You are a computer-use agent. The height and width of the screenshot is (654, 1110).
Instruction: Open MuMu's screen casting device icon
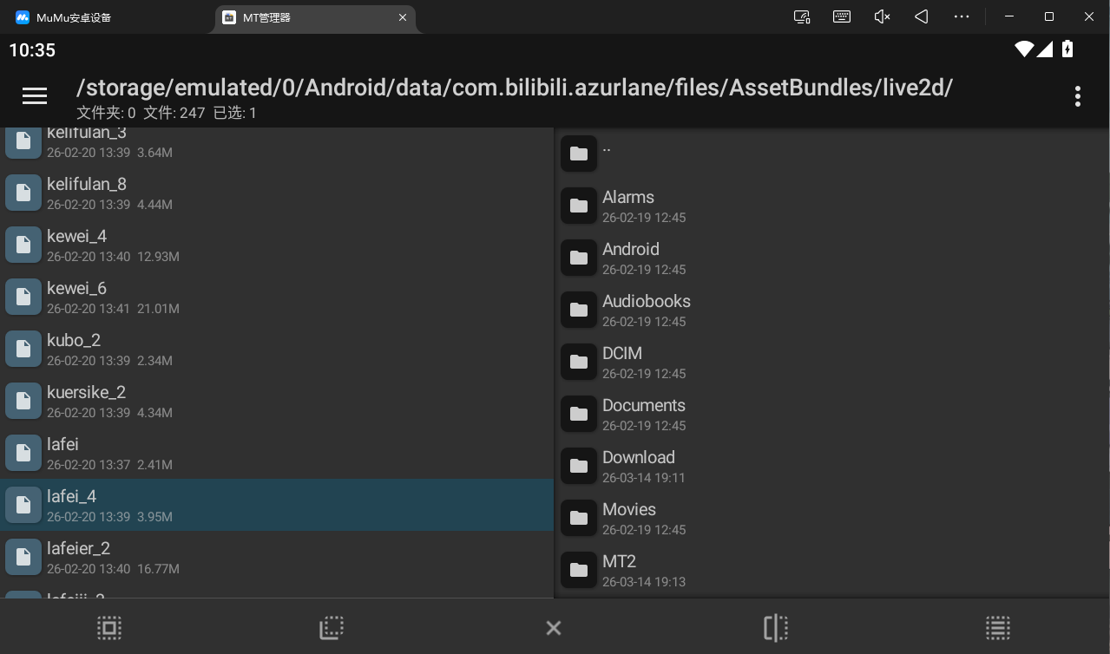tap(802, 16)
